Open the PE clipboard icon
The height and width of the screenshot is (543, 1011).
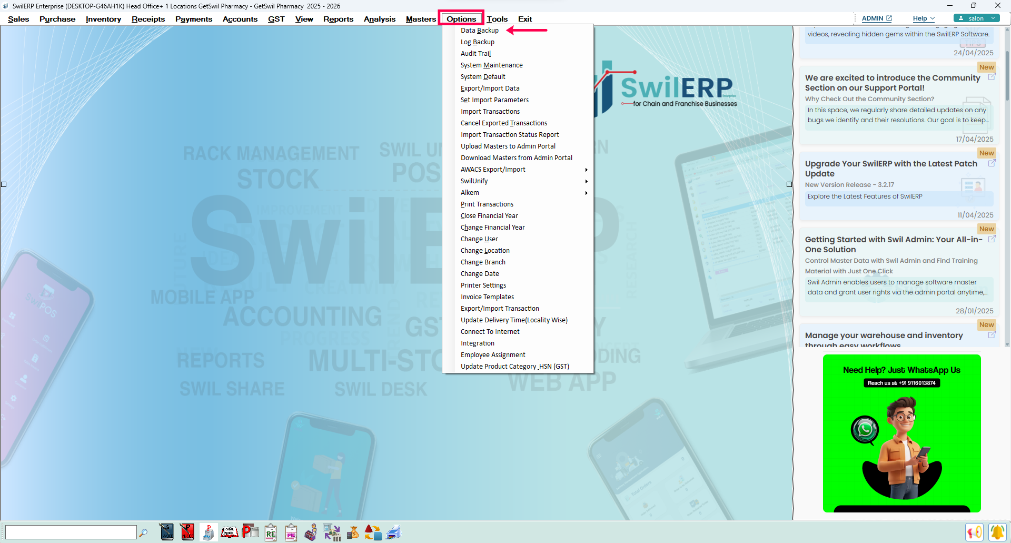pyautogui.click(x=291, y=532)
